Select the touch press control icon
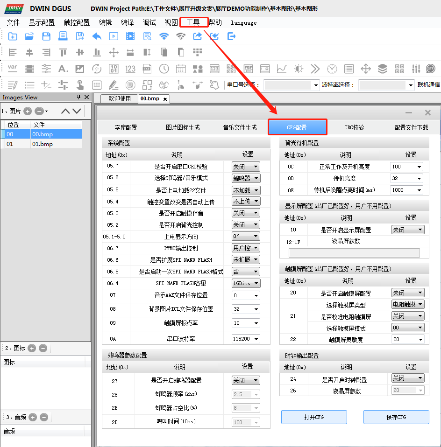The width and height of the screenshot is (441, 447). click(x=79, y=85)
